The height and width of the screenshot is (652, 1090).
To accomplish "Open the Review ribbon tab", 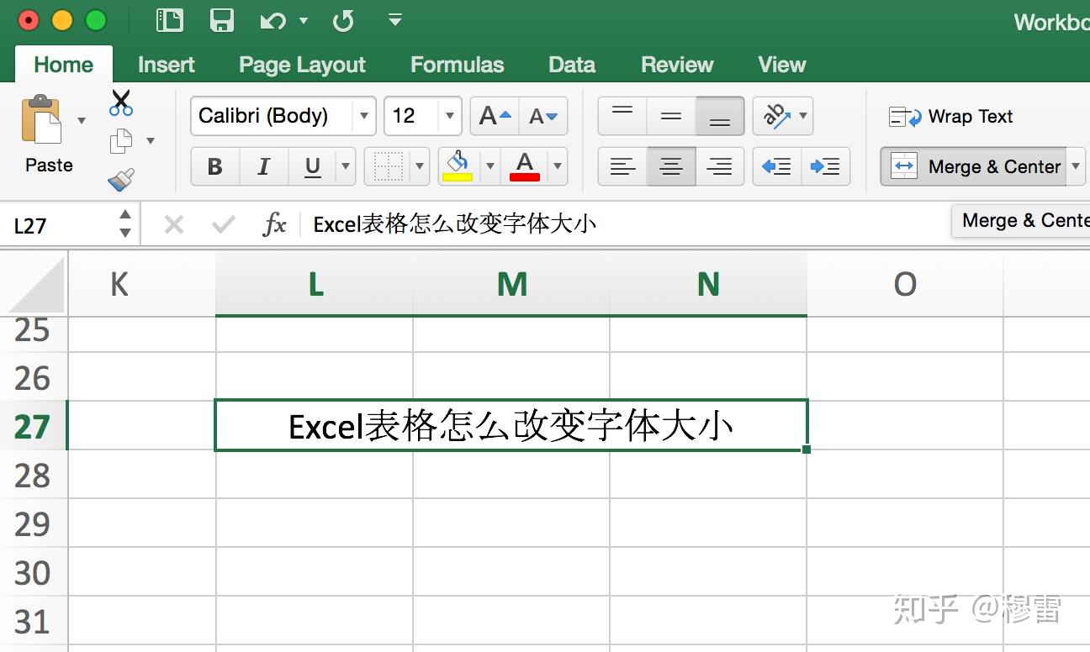I will point(677,64).
